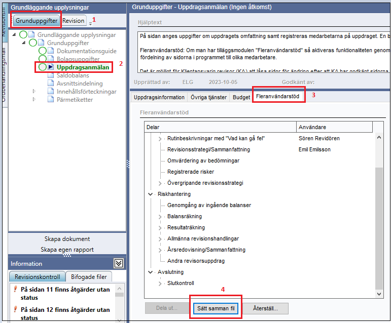Select Avsnittsindelning in the tree

pyautogui.click(x=80, y=84)
